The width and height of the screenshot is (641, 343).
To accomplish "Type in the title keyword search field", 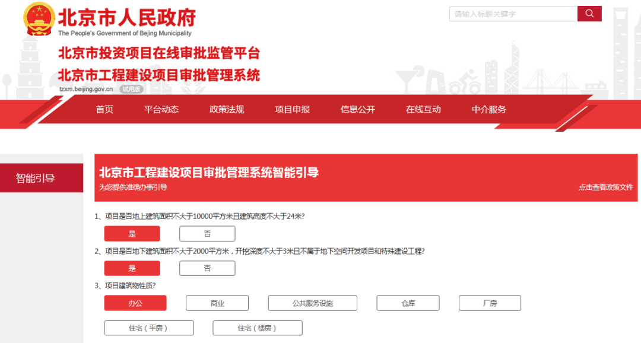I will click(513, 14).
